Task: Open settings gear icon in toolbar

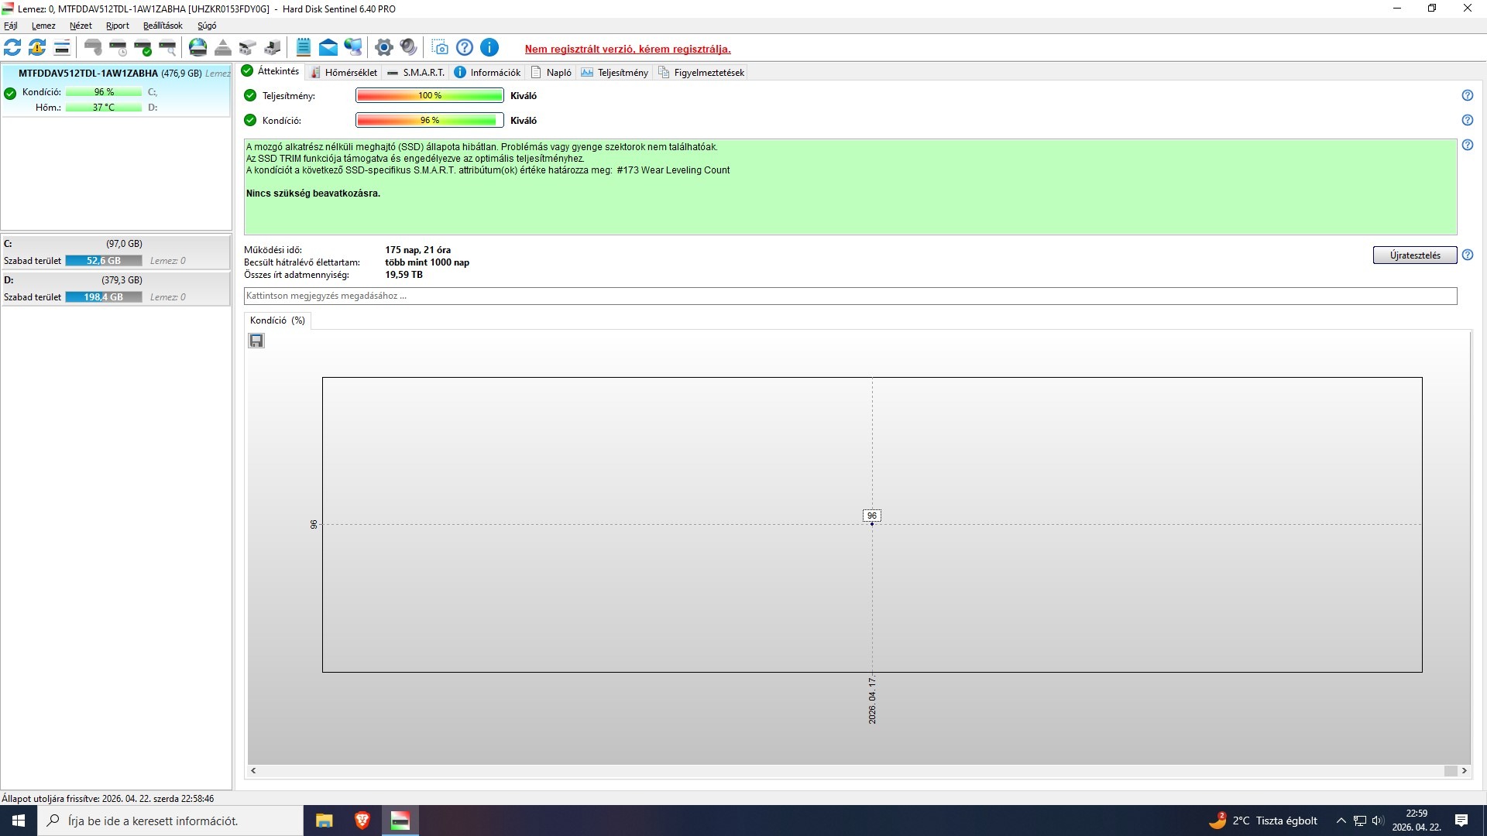Action: [383, 48]
